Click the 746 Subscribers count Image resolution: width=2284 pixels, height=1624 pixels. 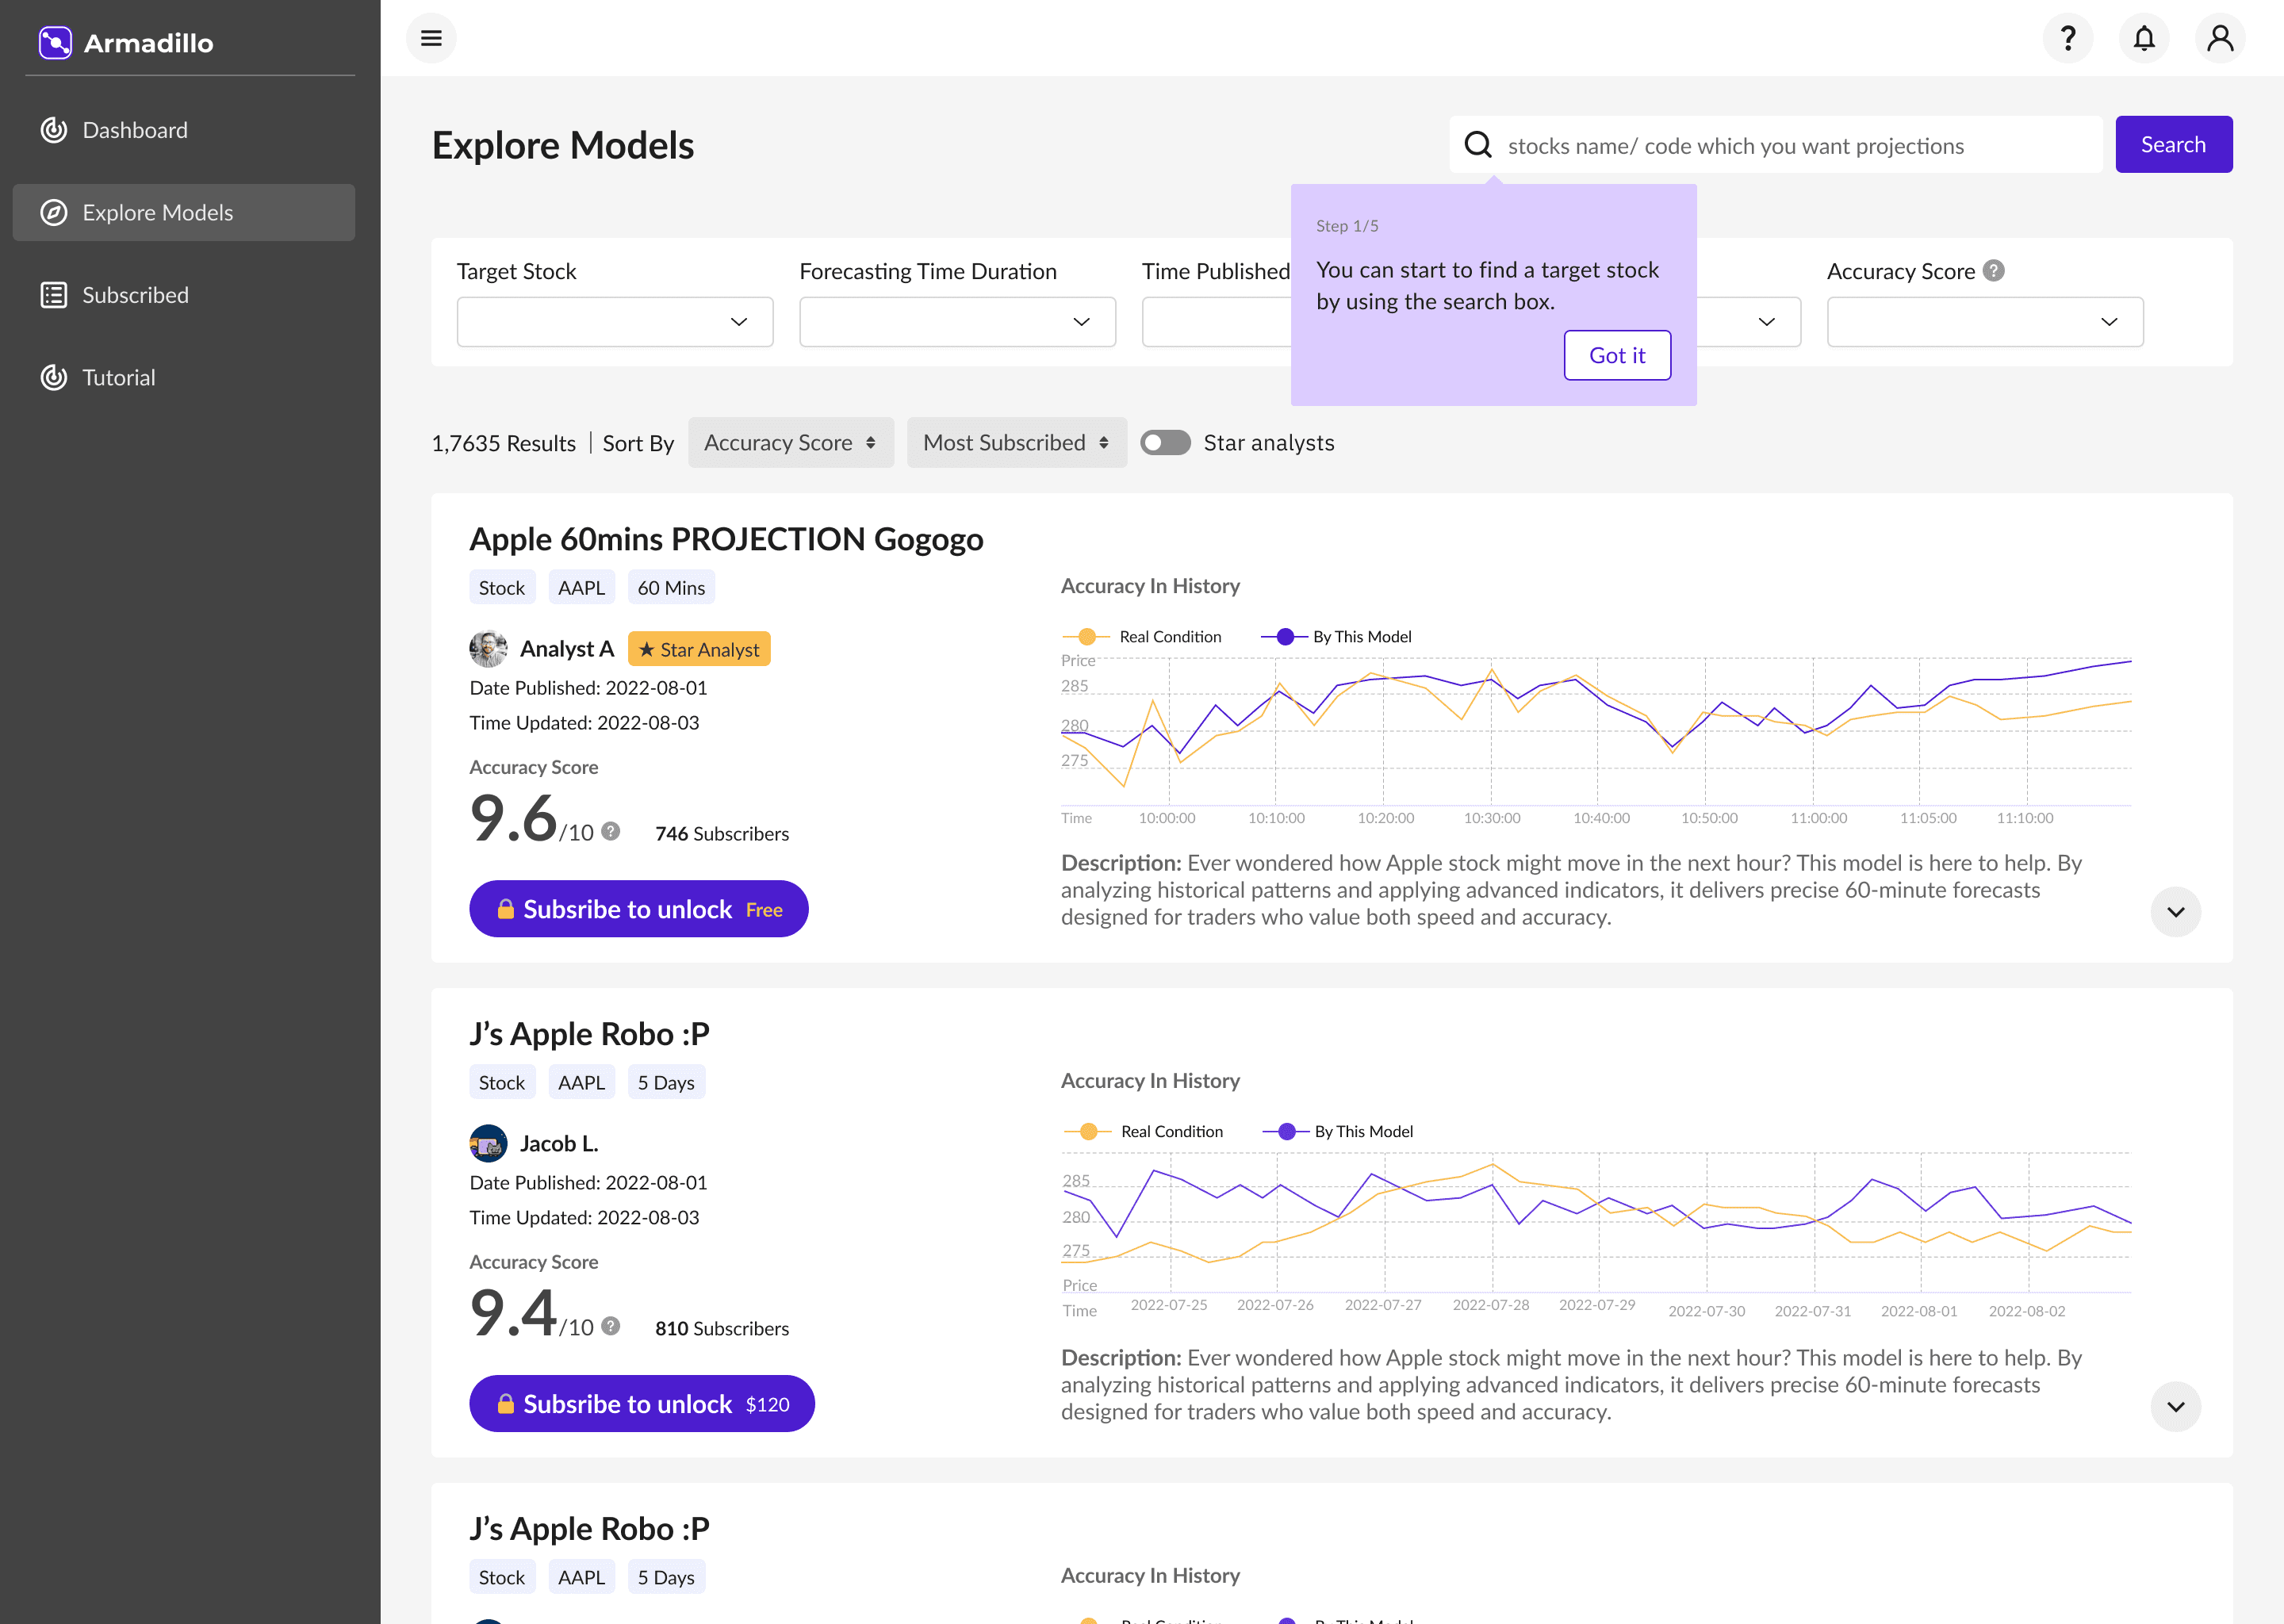(x=722, y=834)
